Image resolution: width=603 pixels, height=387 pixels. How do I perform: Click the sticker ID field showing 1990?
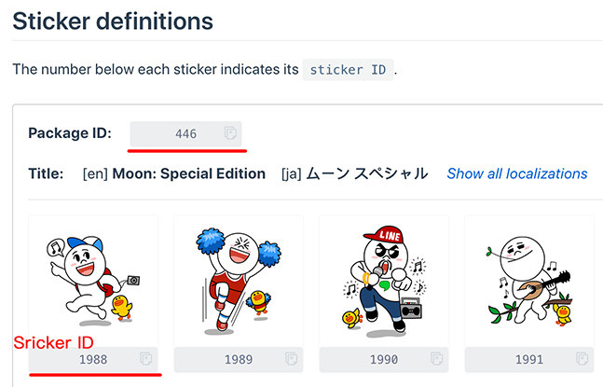coord(383,359)
